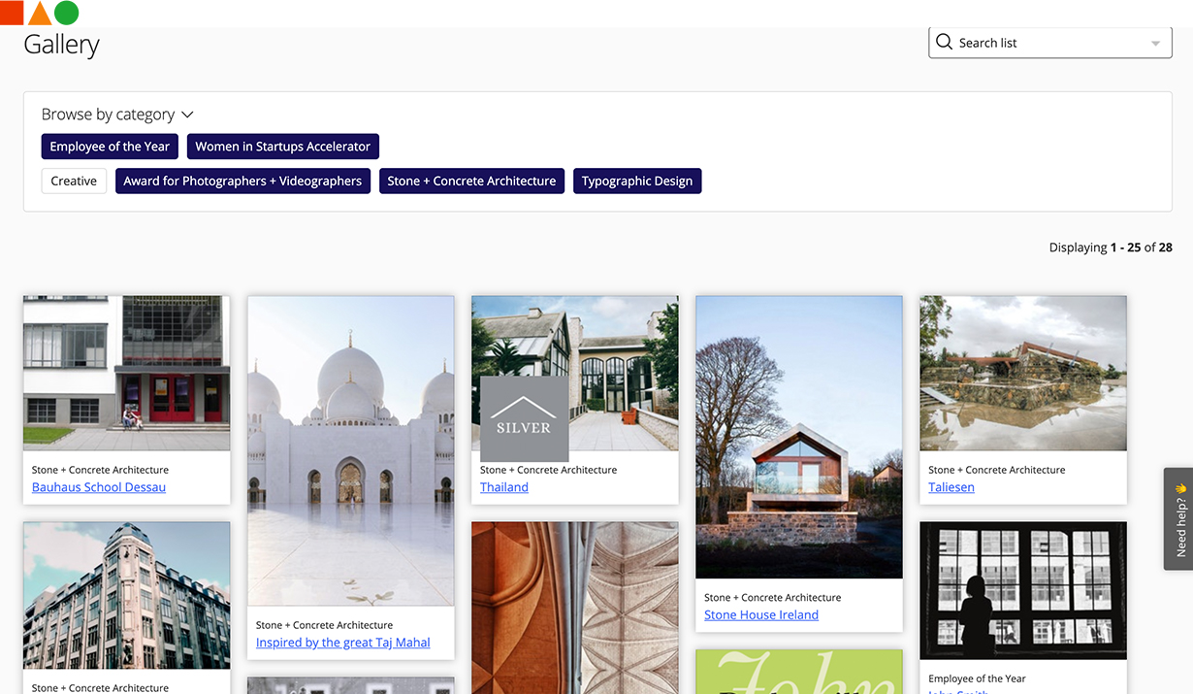
Task: Select Award for Photographers + Videographers tag
Action: [x=242, y=182]
